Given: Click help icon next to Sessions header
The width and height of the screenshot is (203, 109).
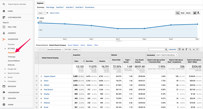Looking at the screenshot, I should (107, 61).
